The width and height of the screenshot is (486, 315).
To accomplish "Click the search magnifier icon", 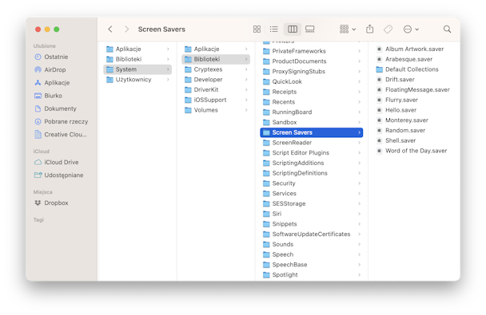I will click(447, 30).
